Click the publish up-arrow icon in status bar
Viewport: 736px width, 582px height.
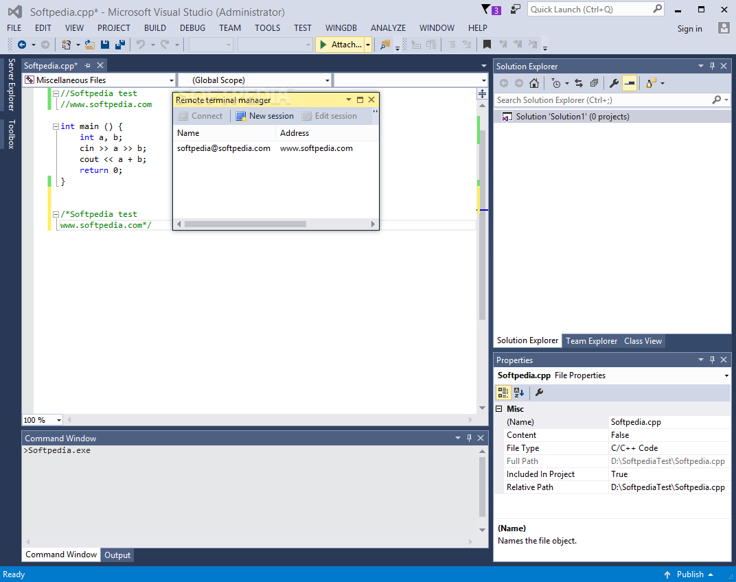click(x=667, y=574)
